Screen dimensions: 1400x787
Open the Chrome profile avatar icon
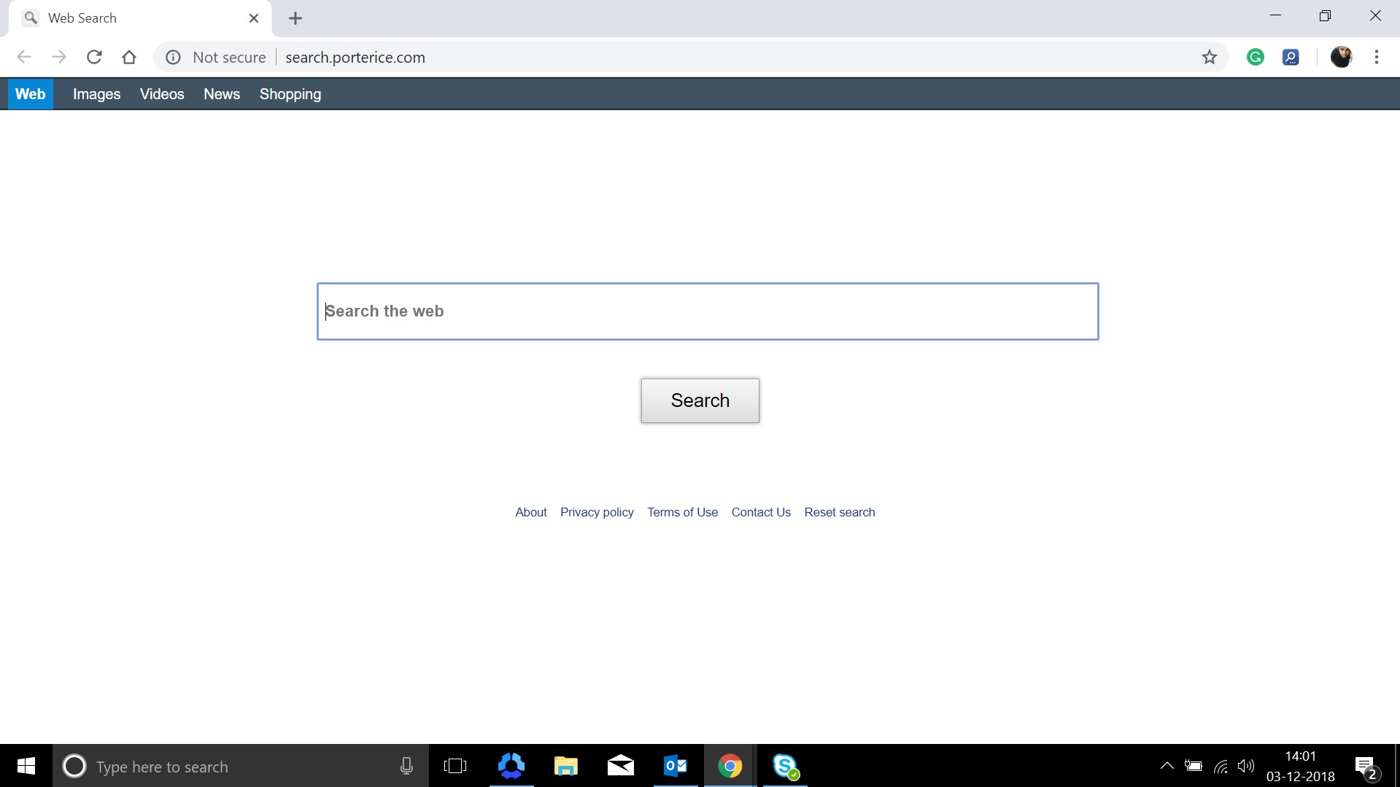click(1342, 57)
